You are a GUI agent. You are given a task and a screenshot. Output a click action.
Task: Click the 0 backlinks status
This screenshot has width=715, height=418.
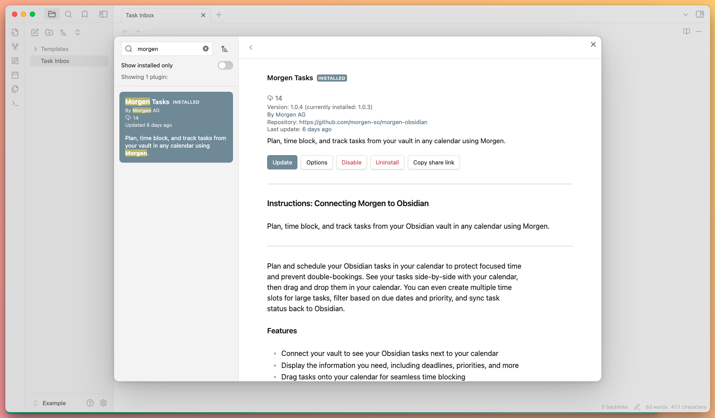[615, 407]
